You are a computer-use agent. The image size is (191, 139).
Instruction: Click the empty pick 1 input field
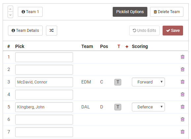[x=44, y=57]
